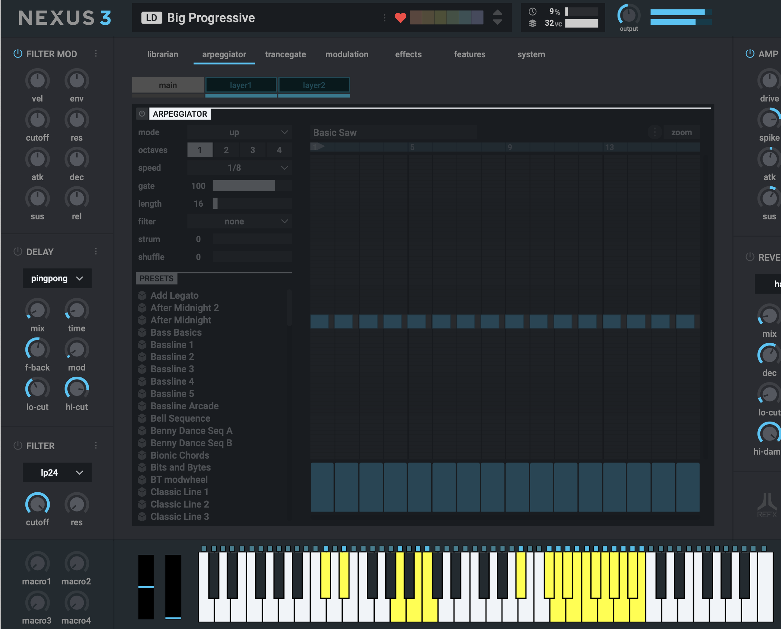Click the Delay time knob
The image size is (781, 629).
(76, 310)
